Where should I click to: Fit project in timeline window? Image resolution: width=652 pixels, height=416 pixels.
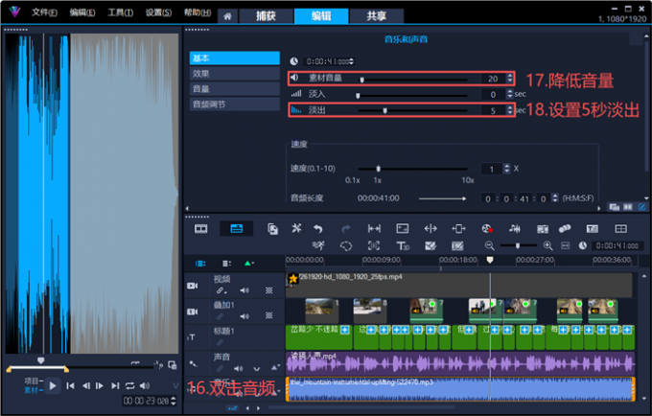point(566,245)
